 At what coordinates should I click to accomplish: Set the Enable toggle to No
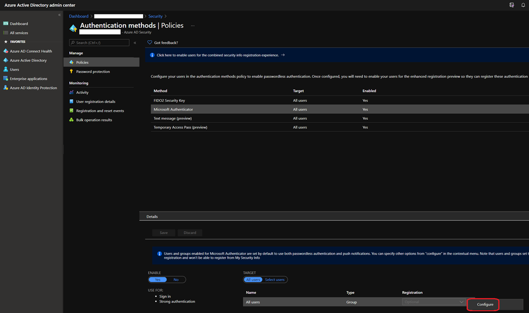click(x=176, y=279)
